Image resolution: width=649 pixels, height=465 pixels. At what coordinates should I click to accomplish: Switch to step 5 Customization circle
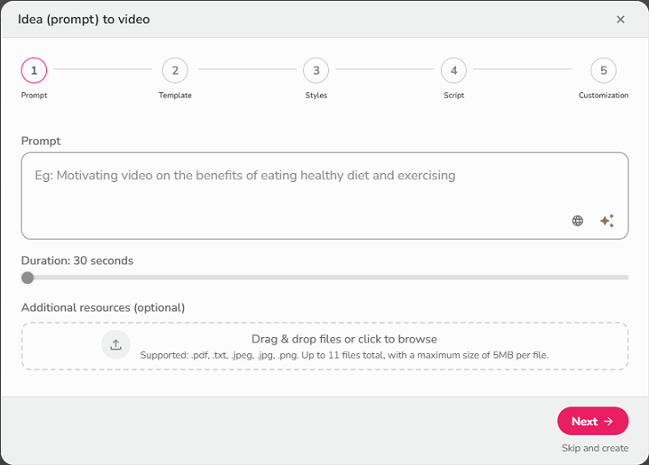pyautogui.click(x=603, y=70)
